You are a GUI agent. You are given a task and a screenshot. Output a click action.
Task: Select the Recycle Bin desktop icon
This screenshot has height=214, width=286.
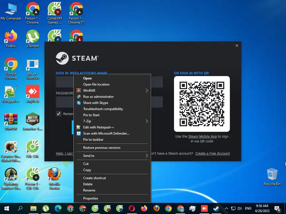pos(272,177)
